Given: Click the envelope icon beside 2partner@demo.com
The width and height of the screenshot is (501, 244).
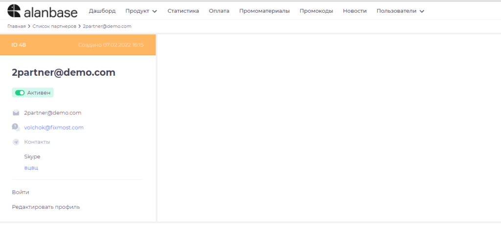Looking at the screenshot, I should tap(16, 113).
